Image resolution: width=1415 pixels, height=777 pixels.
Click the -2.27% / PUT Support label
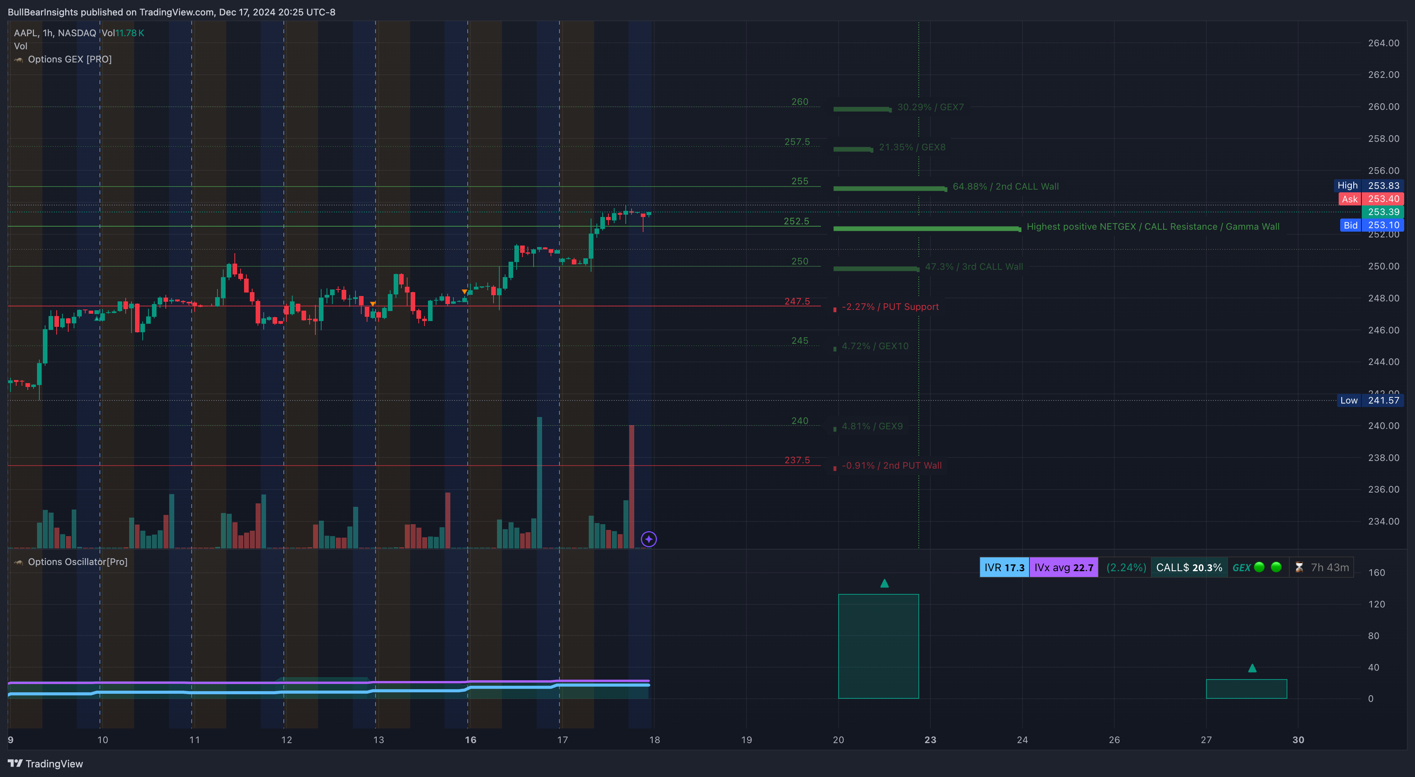[890, 307]
